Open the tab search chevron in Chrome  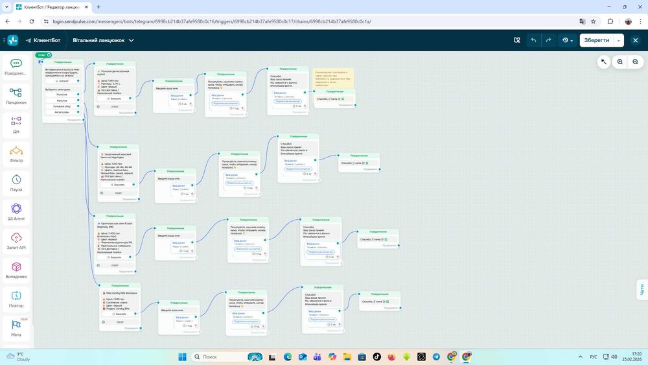coord(6,7)
